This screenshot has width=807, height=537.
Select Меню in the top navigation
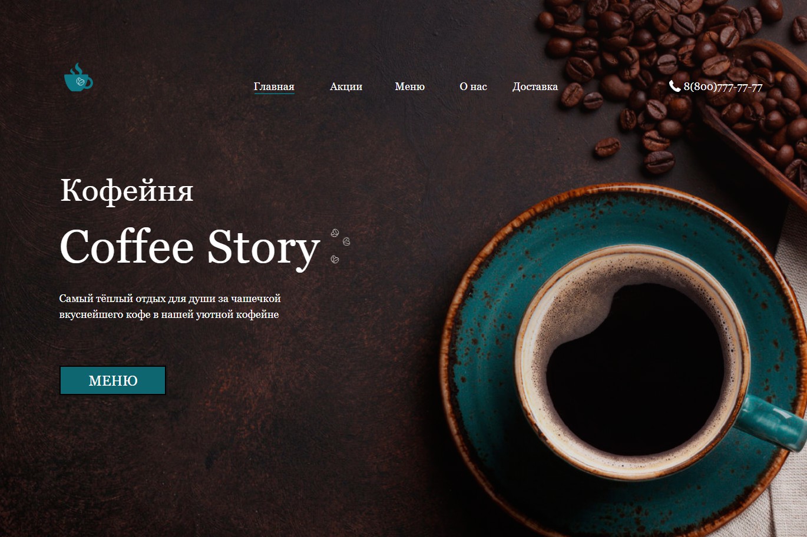409,87
